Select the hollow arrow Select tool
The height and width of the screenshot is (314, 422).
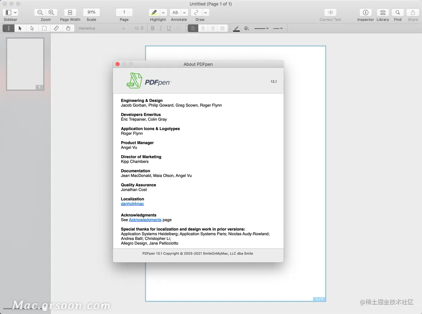(32, 28)
